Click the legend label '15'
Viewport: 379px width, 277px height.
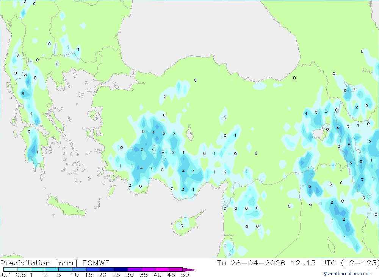tap(89, 275)
